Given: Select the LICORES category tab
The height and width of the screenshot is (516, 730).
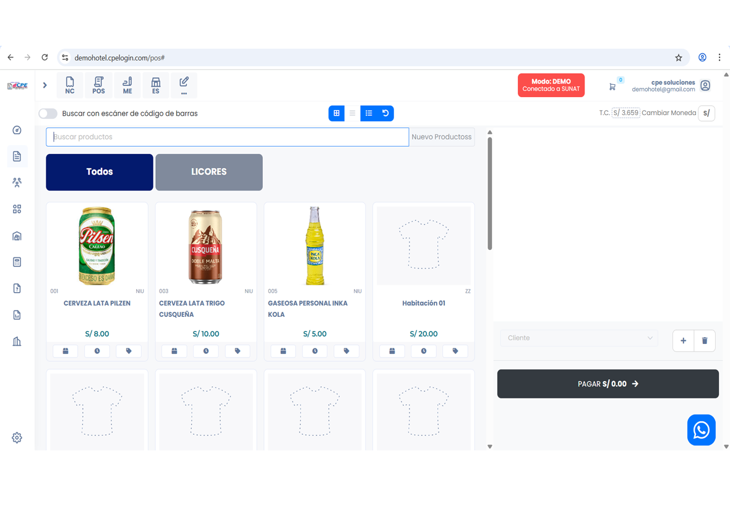Looking at the screenshot, I should click(x=209, y=172).
